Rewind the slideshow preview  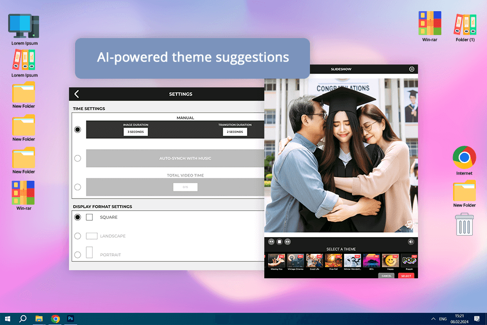click(271, 242)
